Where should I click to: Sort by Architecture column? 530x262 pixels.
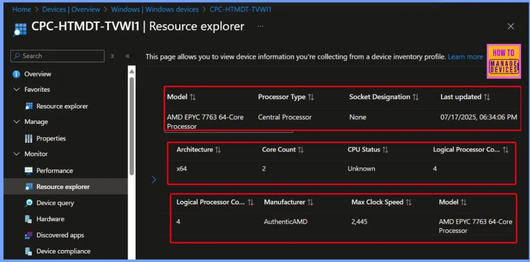tap(218, 150)
